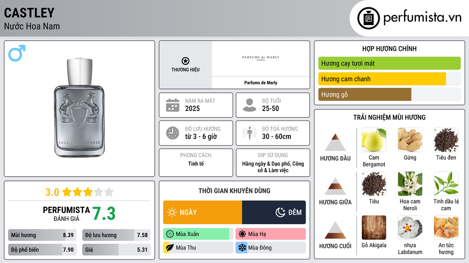
Task: Click the Gừng ginger note image
Action: click(410, 140)
